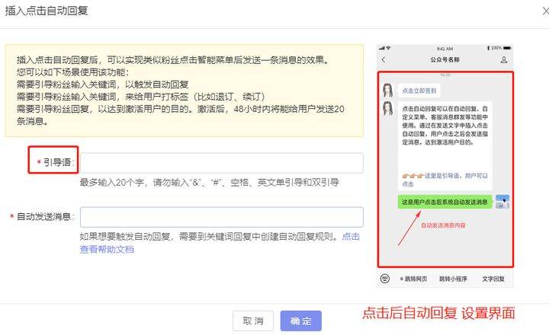The width and height of the screenshot is (549, 335).
Task: Open the 点击查看帮助文档 link
Action: (x=220, y=243)
